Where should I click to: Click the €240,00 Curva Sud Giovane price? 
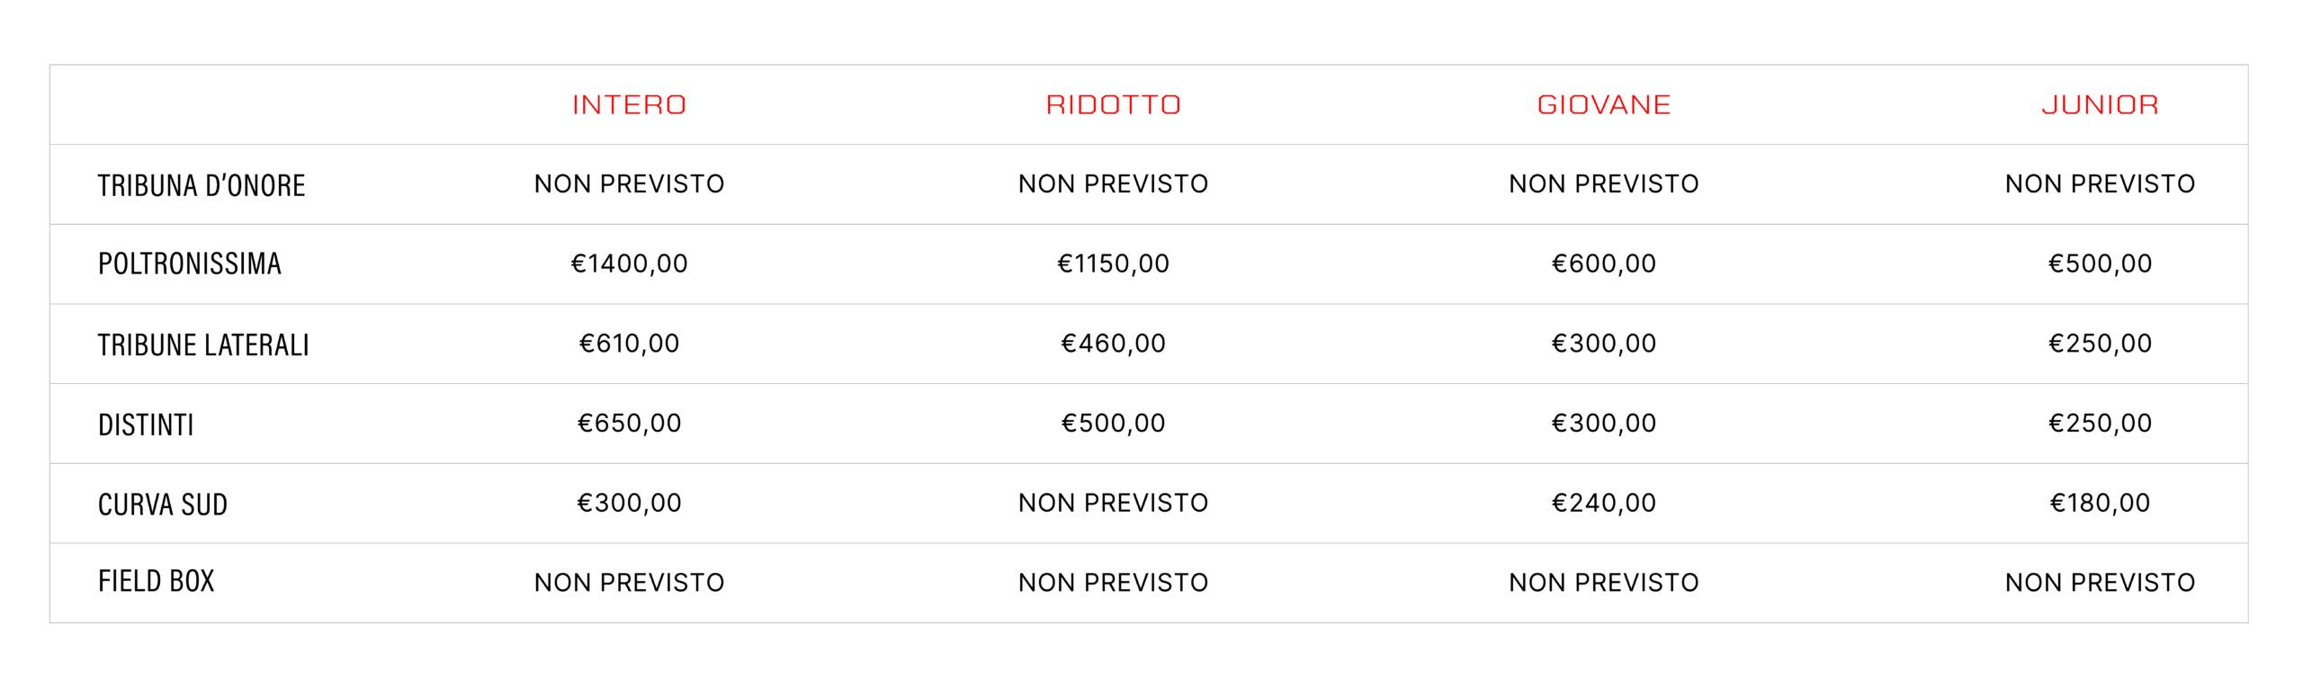click(1604, 503)
